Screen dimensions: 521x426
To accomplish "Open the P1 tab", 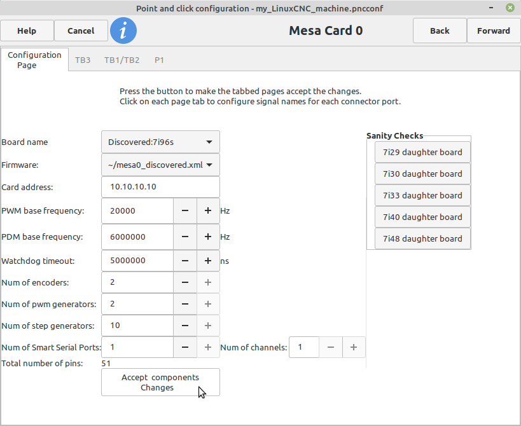I will 159,60.
